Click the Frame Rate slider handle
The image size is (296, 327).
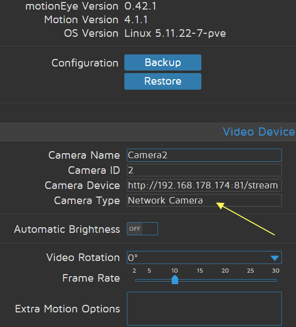click(175, 280)
